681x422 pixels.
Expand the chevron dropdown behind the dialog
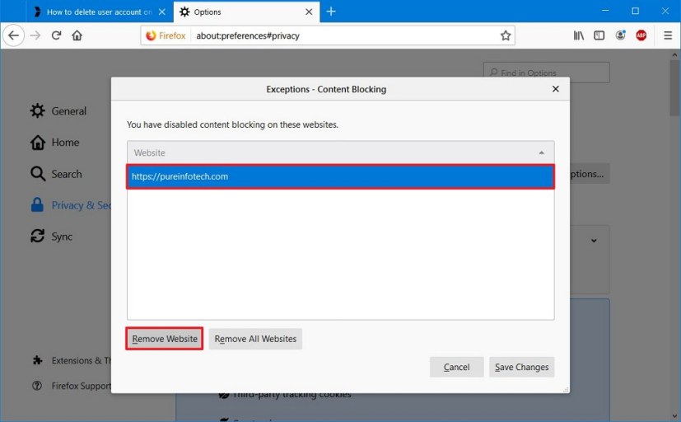tap(594, 241)
